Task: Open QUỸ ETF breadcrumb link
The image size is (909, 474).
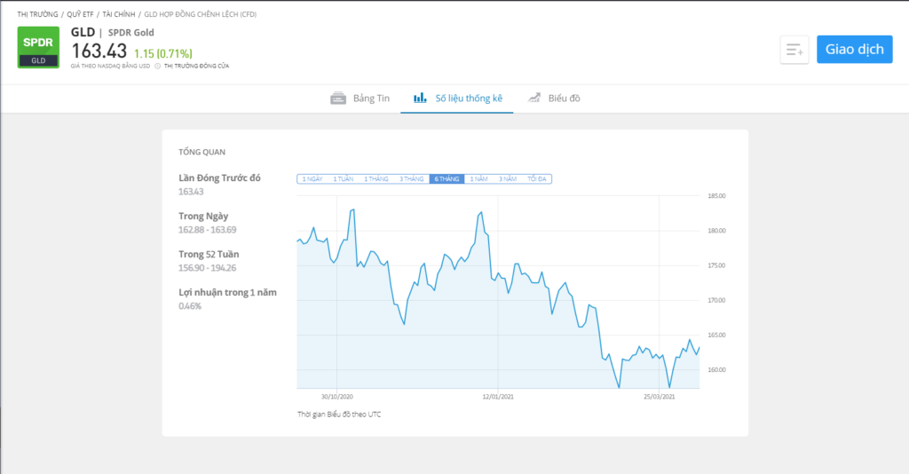Action: (x=80, y=14)
